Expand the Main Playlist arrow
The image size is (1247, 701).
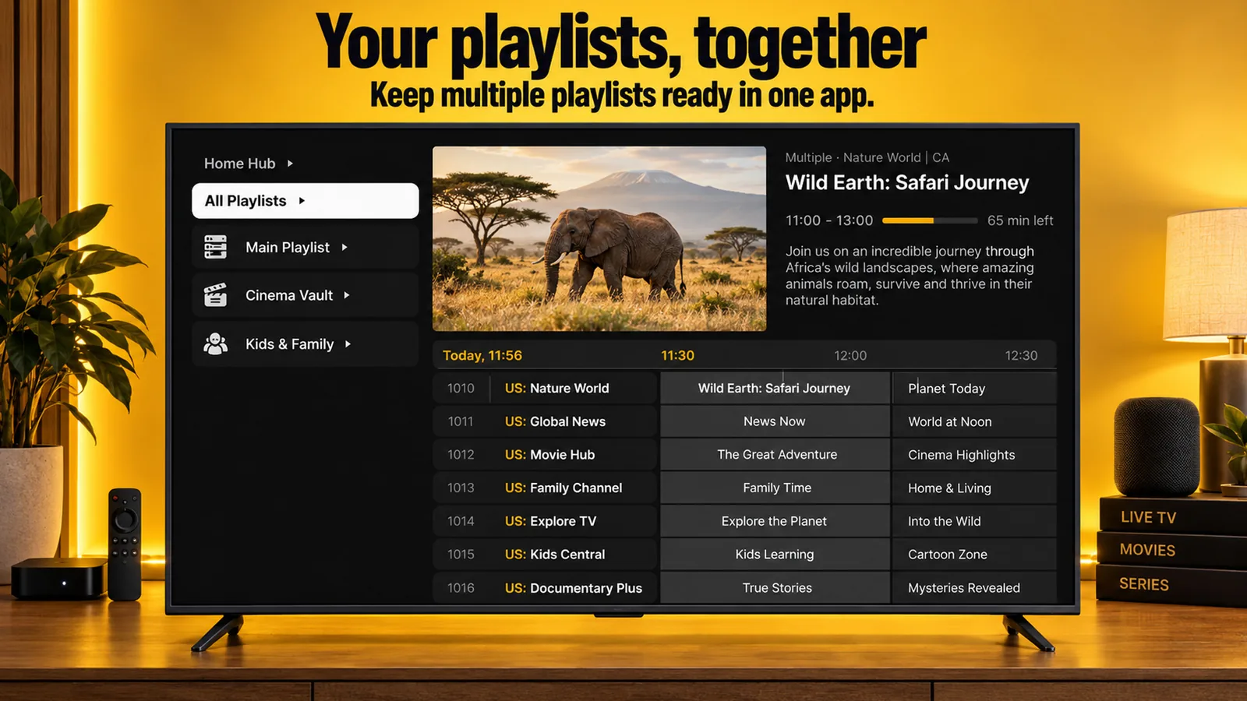click(x=344, y=247)
